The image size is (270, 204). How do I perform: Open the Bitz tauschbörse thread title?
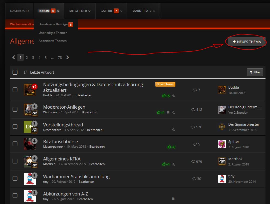61,142
